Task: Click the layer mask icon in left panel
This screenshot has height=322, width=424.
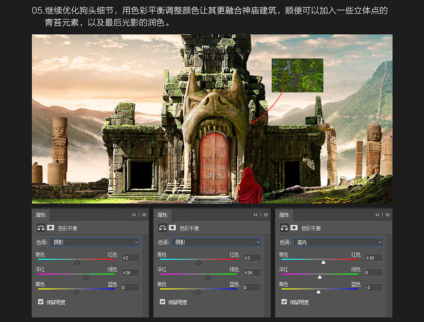Action: click(51, 228)
